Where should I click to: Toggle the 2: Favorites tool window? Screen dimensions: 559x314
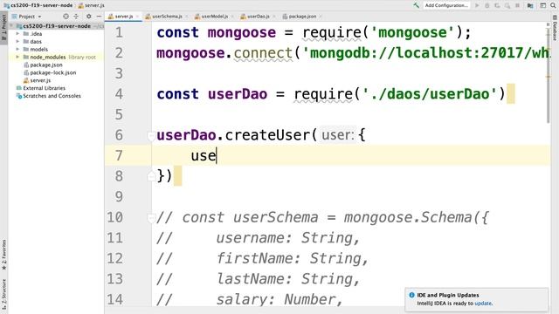(3, 255)
